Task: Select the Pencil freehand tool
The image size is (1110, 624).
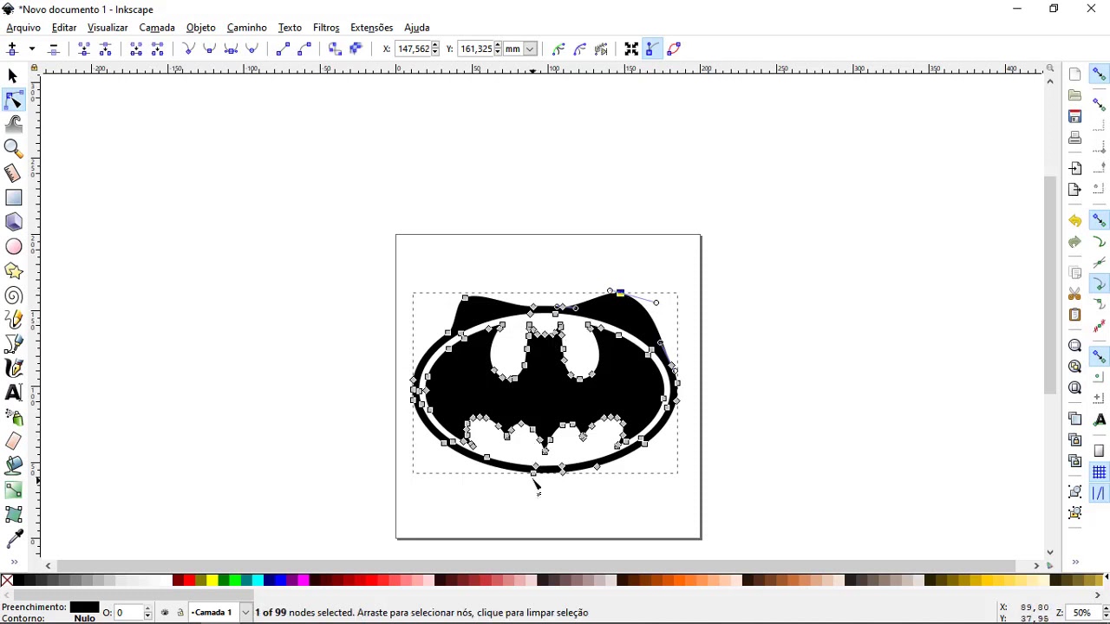Action: pyautogui.click(x=13, y=320)
